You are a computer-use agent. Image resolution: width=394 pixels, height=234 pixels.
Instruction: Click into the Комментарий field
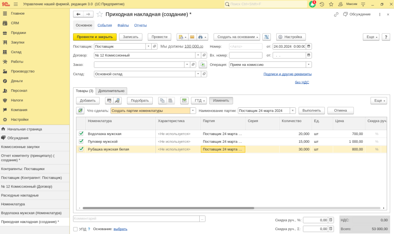(x=137, y=219)
